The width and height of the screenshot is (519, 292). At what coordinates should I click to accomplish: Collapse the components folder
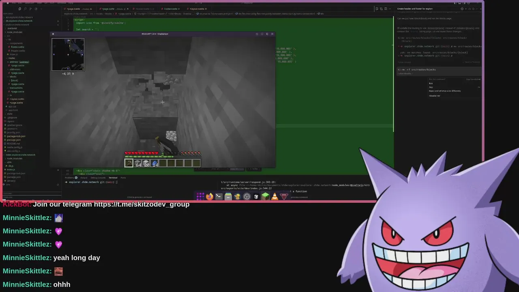click(x=16, y=43)
